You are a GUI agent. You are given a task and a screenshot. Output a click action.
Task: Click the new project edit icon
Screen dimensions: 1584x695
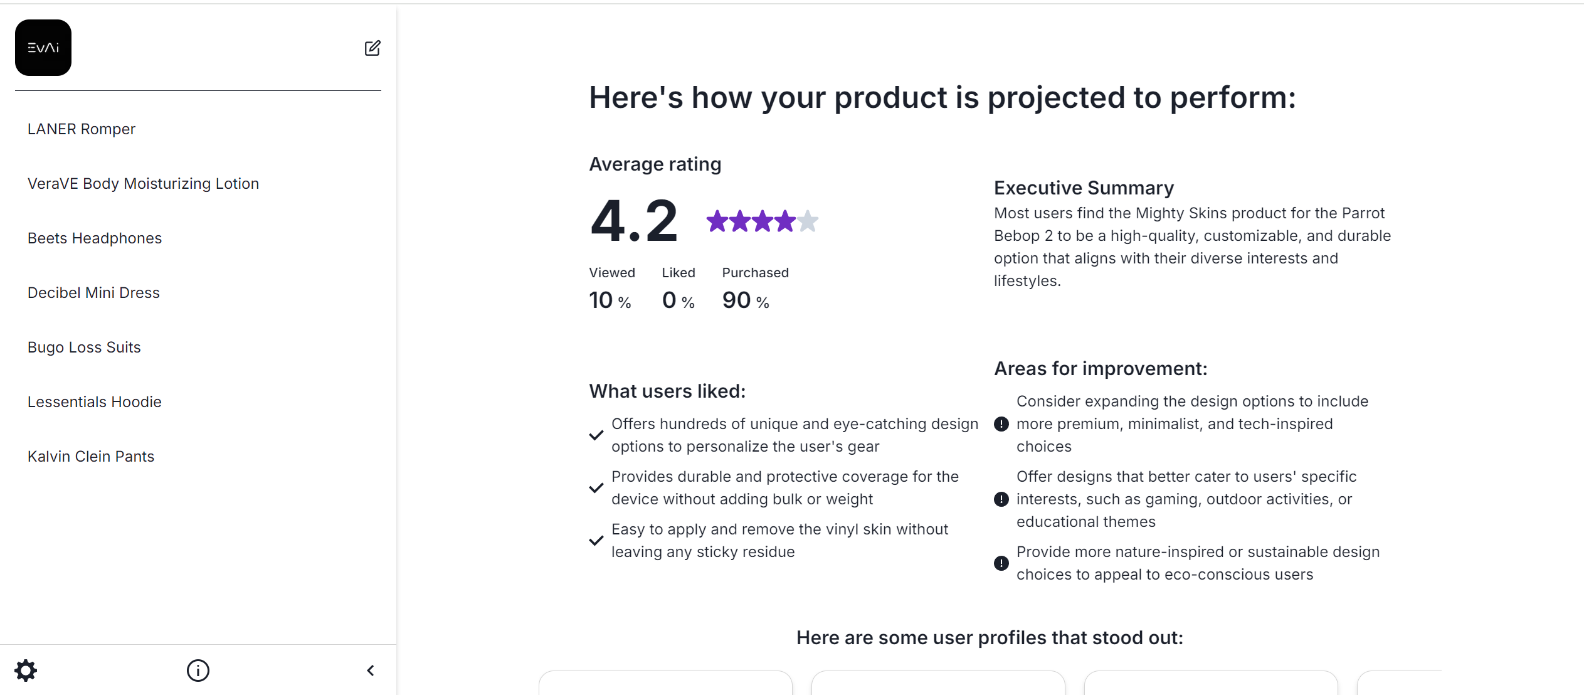[x=372, y=48]
